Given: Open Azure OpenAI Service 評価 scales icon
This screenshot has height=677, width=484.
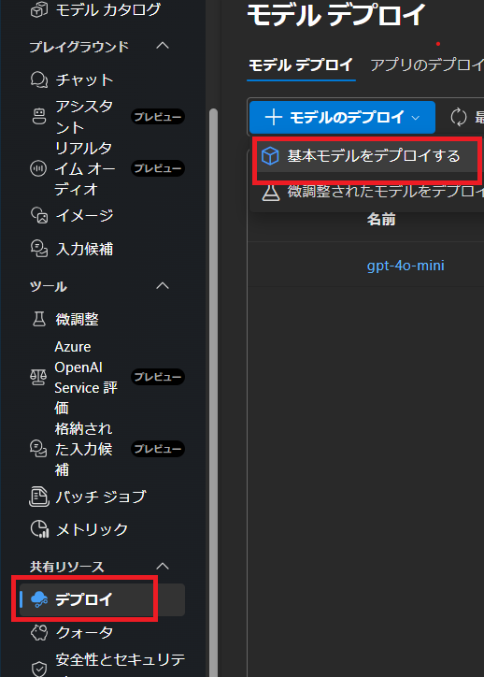Looking at the screenshot, I should click(x=38, y=377).
